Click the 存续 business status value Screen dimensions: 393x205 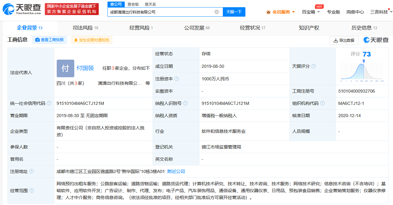(206, 54)
